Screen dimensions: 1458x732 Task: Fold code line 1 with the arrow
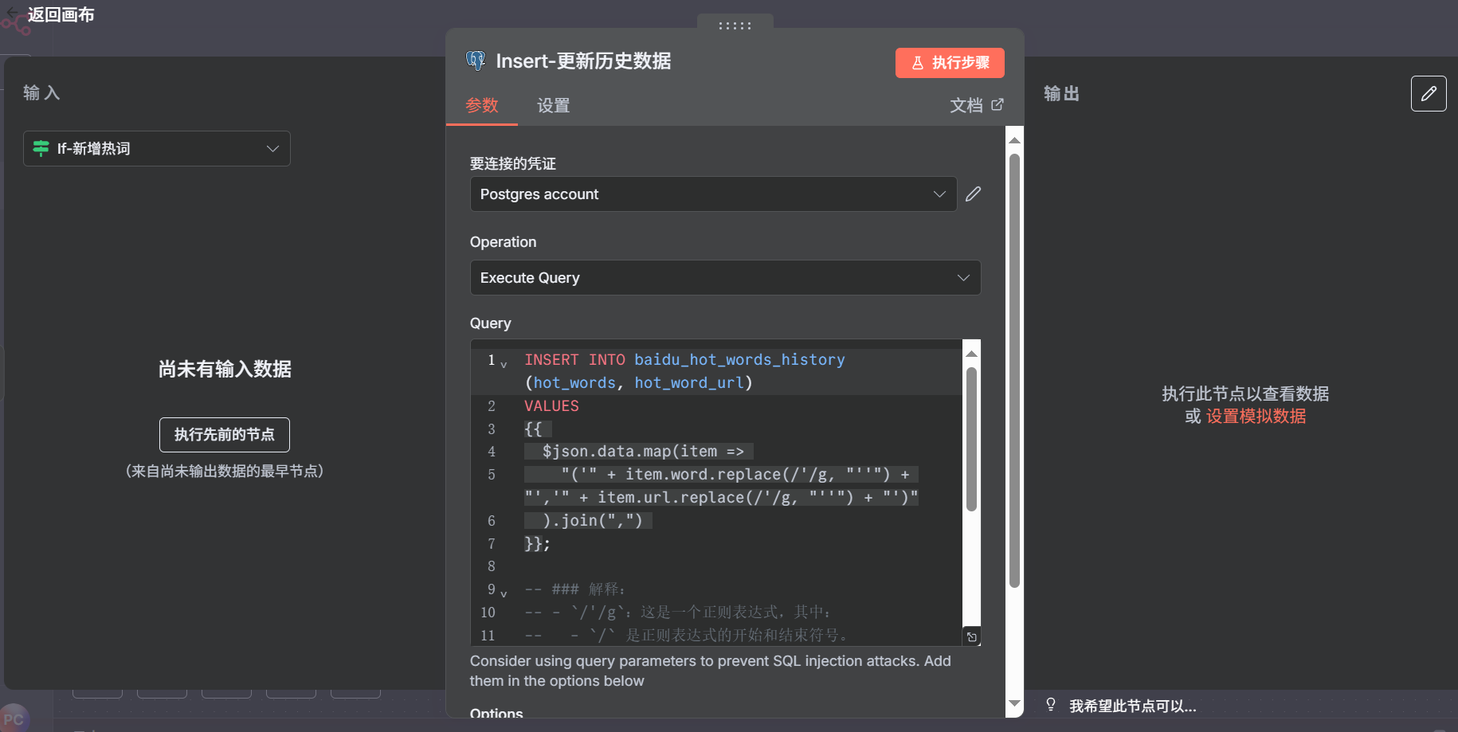(x=504, y=364)
